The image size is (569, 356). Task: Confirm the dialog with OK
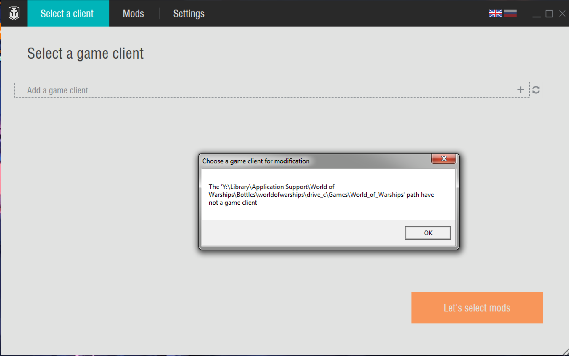[428, 233]
